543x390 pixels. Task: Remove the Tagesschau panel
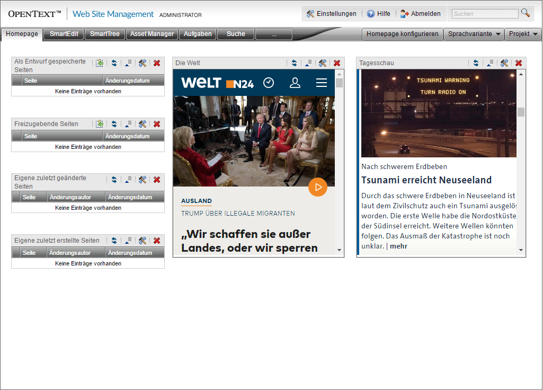click(x=519, y=63)
